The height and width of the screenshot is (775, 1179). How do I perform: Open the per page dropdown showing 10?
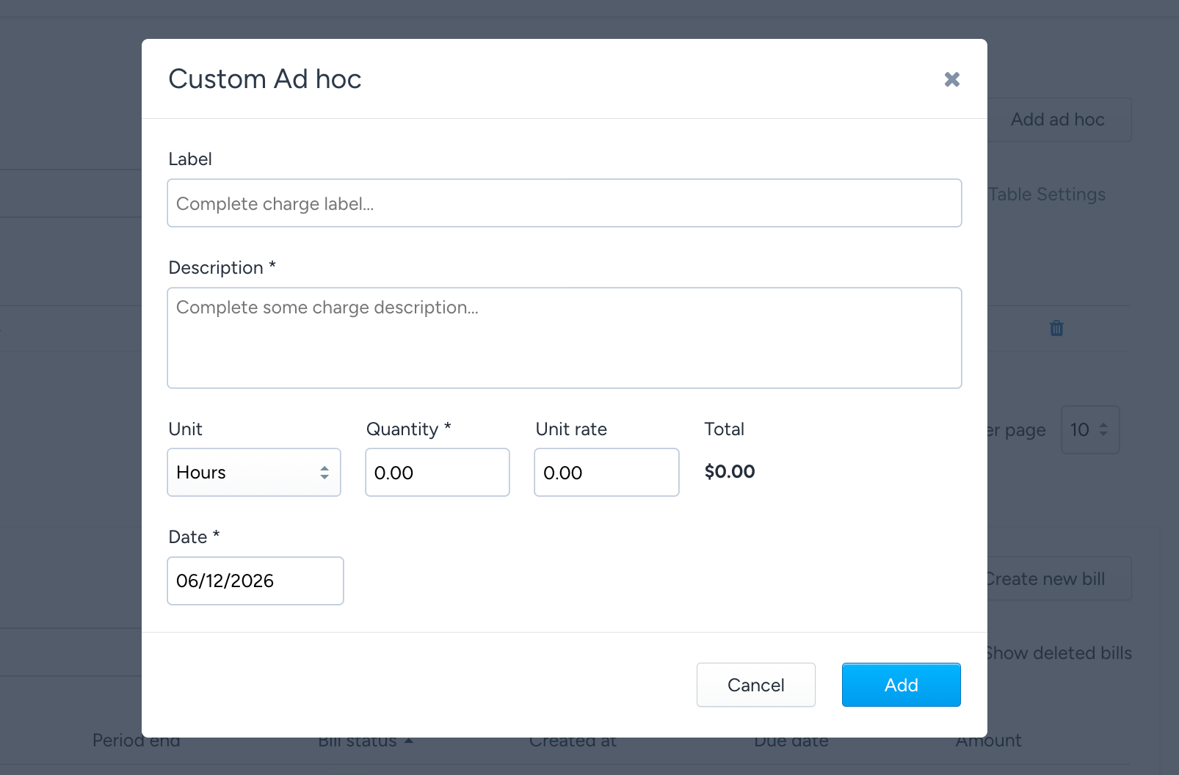(1090, 430)
